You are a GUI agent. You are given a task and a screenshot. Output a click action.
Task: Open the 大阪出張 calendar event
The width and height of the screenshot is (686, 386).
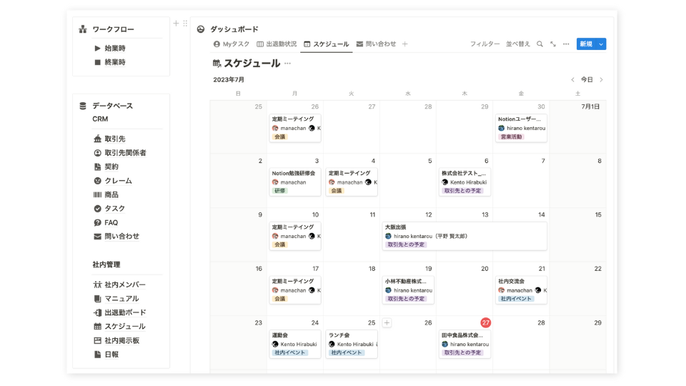click(464, 236)
